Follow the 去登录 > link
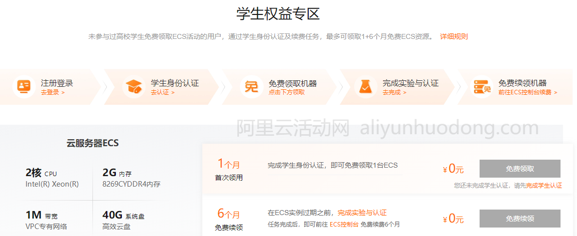 tap(52, 92)
